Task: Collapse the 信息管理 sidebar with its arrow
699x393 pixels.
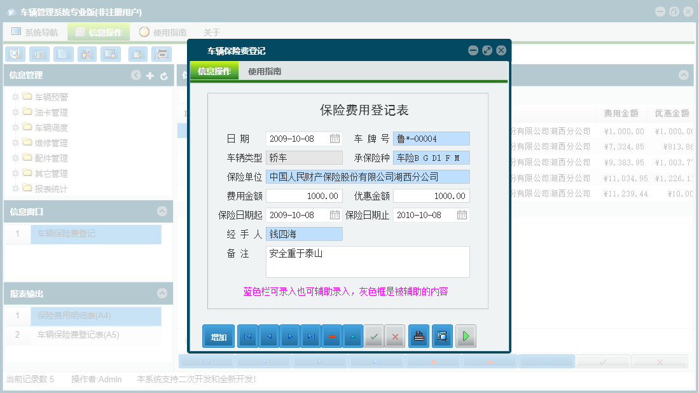Action: point(135,75)
